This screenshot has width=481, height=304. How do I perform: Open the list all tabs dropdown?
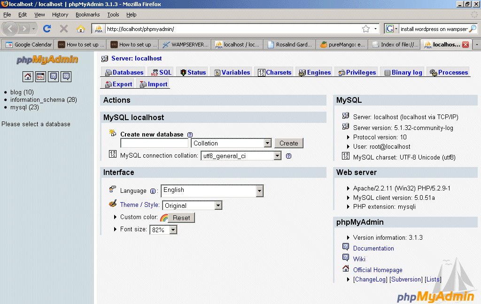(477, 45)
